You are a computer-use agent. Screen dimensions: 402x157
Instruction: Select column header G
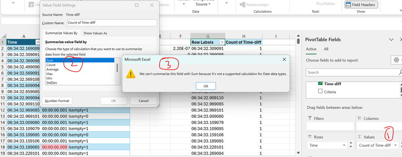click(208, 36)
